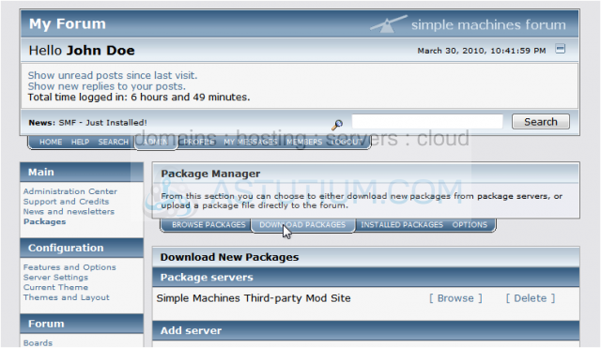Open Server Settings in Configuration
601x348 pixels.
point(55,277)
